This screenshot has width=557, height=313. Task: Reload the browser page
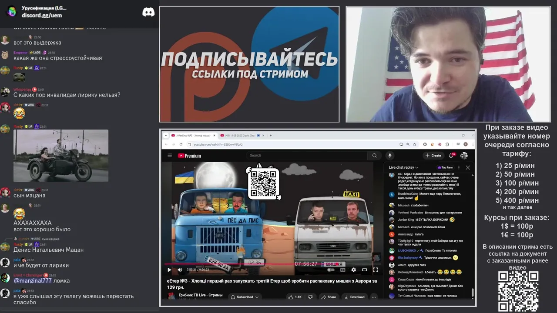[181, 144]
